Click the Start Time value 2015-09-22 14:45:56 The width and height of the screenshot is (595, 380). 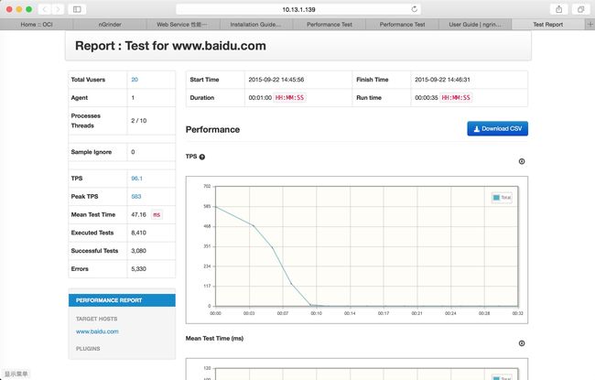pyautogui.click(x=276, y=80)
